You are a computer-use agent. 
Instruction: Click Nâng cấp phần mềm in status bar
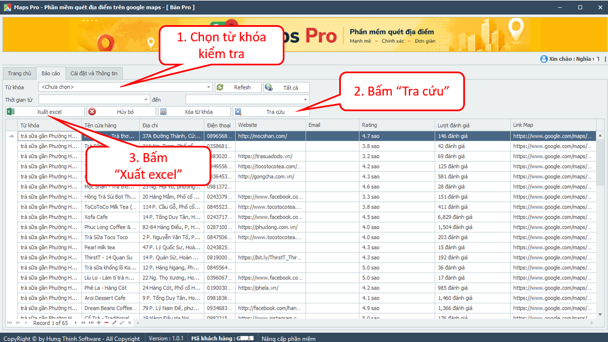tap(288, 339)
